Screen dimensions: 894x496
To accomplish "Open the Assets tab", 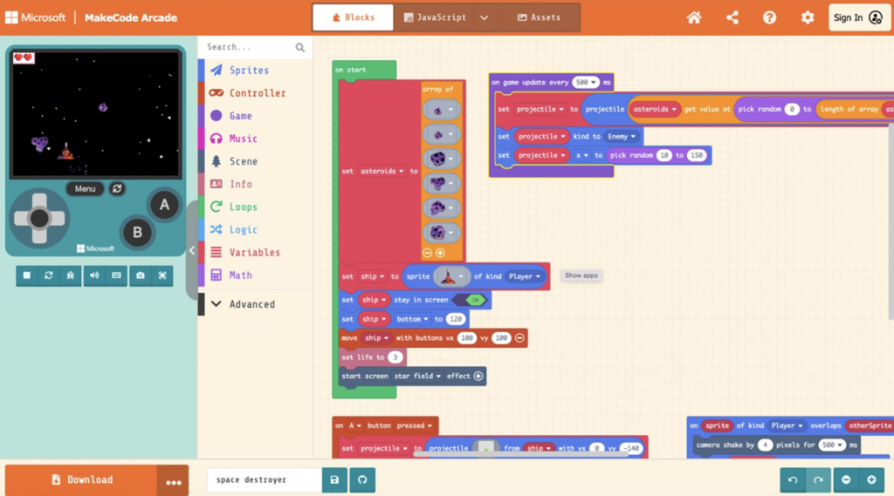I will point(539,17).
